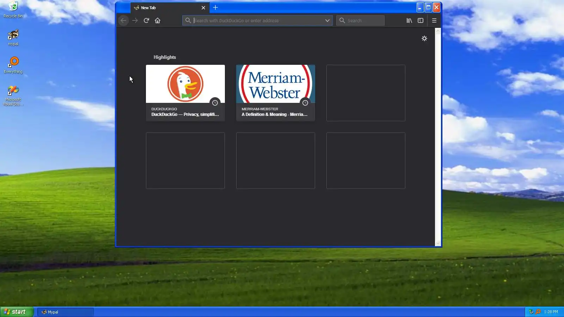Screen dimensions: 564x317
Task: Reload the current page
Action: click(x=146, y=20)
